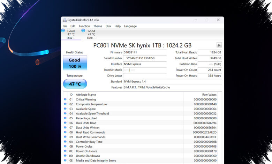Open the Disk menu
This screenshot has width=272, height=164.
point(108,26)
